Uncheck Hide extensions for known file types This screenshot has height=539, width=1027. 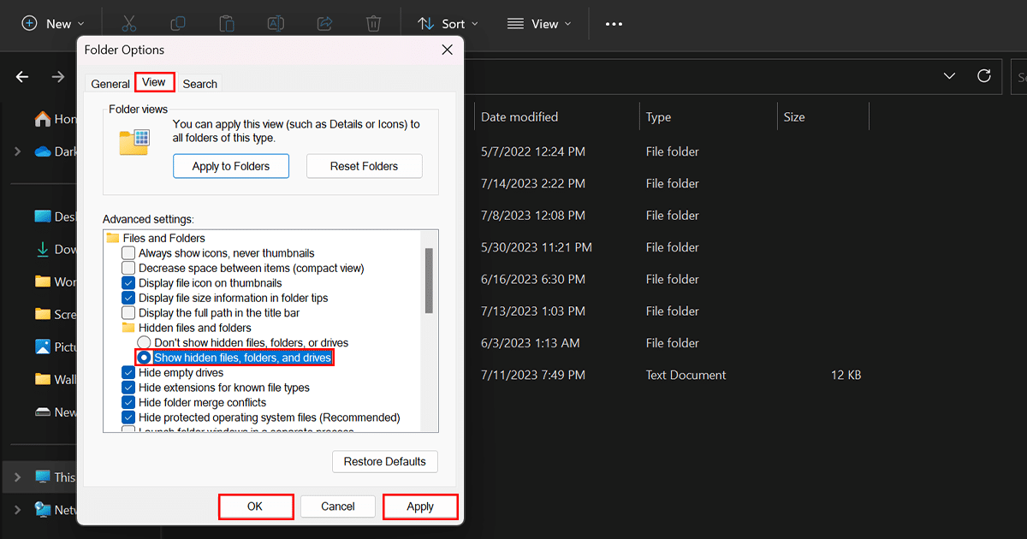coord(128,388)
